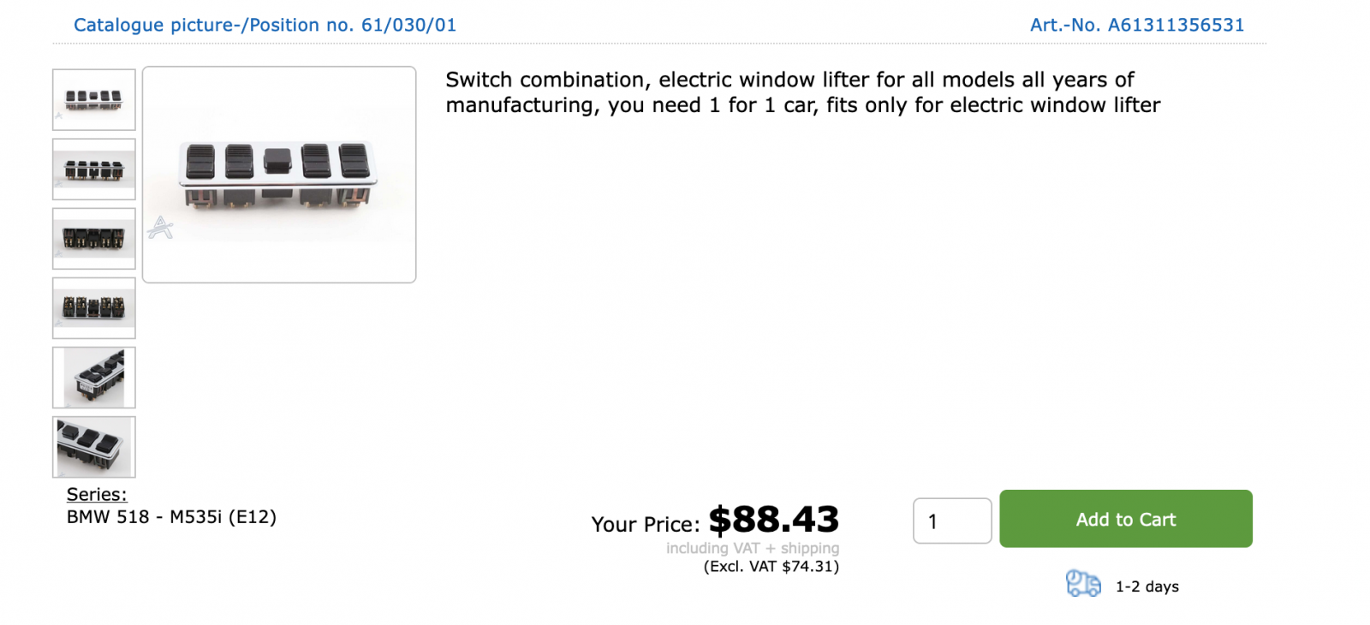Click the underlined Series: label
Screen dimensions: 1370x625
coord(97,495)
